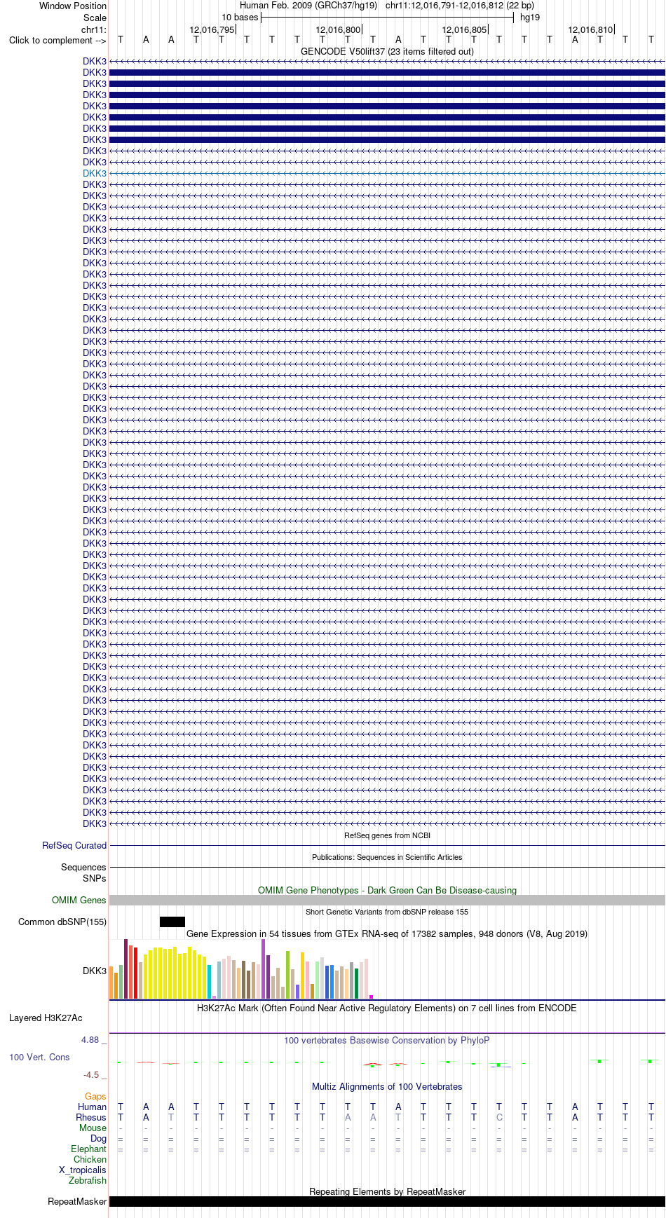
Task: Click the DKK3 label beside GTEx bars
Action: pyautogui.click(x=95, y=971)
